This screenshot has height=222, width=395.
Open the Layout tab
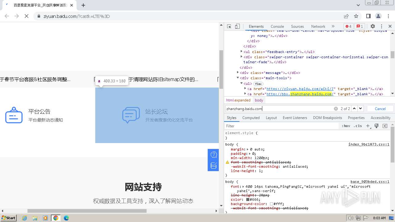pyautogui.click(x=271, y=118)
